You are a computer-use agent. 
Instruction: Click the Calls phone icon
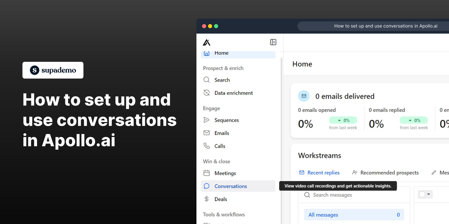[x=207, y=146]
